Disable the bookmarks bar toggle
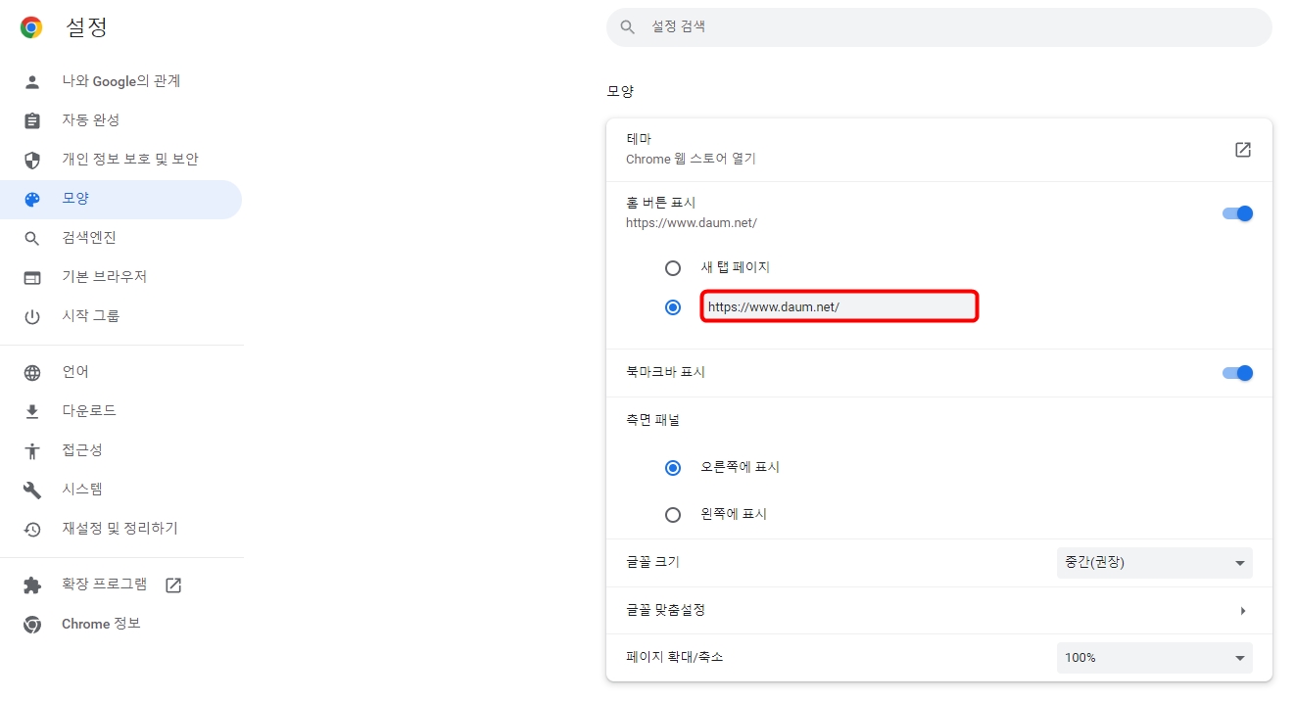The height and width of the screenshot is (701, 1295). 1237,372
